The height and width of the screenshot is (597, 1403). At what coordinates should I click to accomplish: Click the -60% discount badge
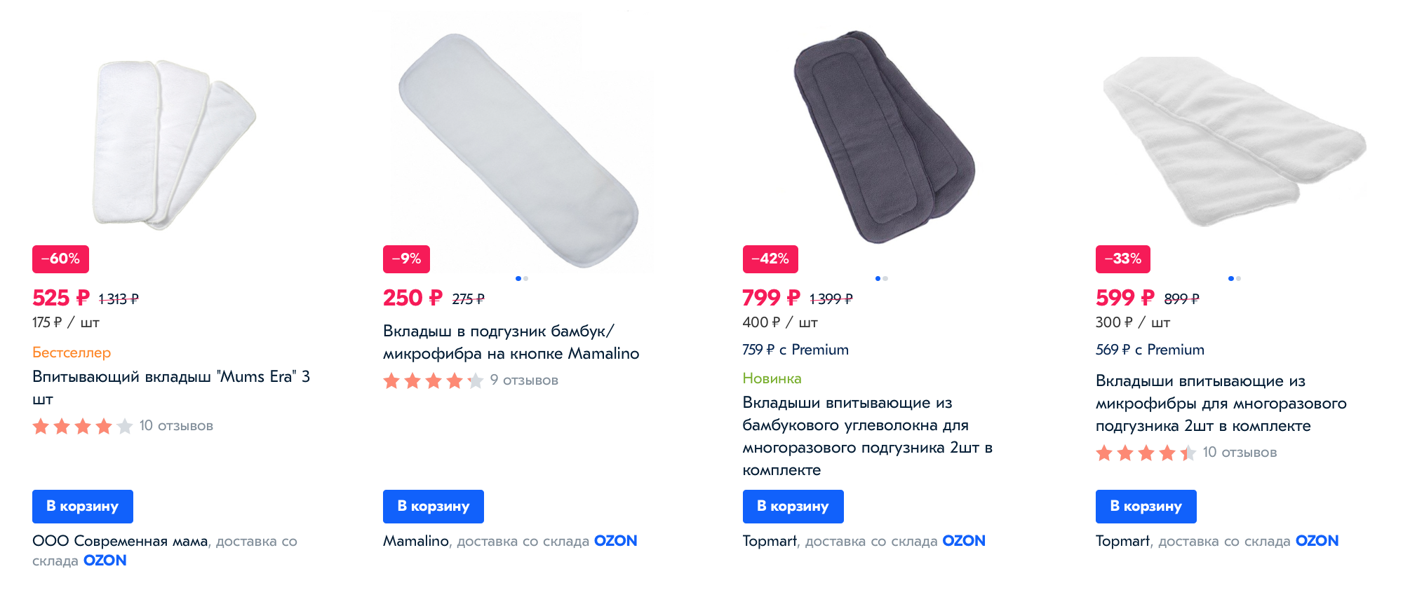(60, 259)
